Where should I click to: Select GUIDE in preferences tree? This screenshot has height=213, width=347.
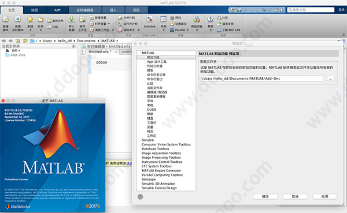click(x=152, y=110)
